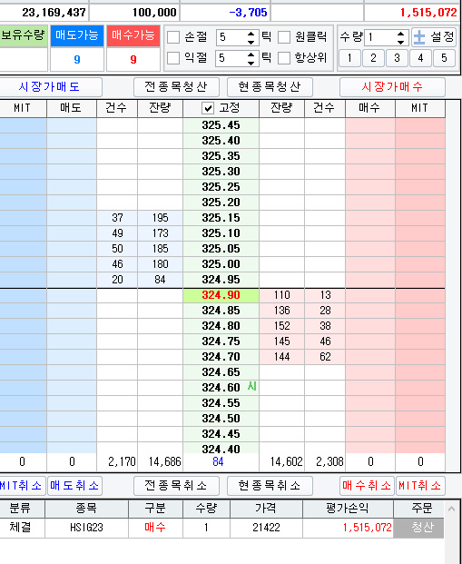Uncheck the 고정 fixed checkbox
Screen dimensions: 462x564
click(208, 108)
